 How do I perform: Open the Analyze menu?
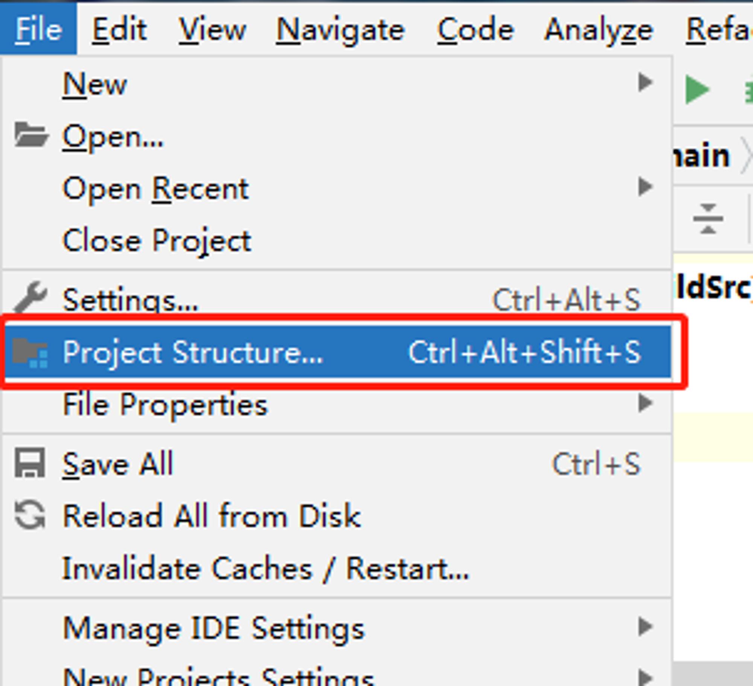599,29
